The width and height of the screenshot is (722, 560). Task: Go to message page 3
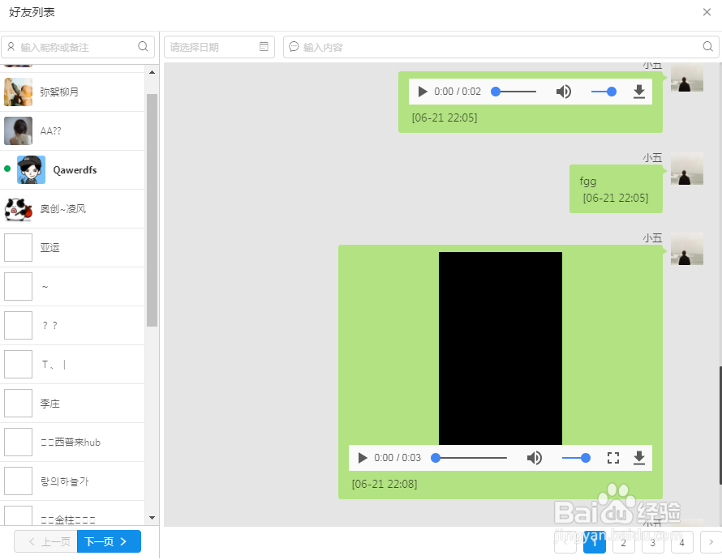coord(652,542)
